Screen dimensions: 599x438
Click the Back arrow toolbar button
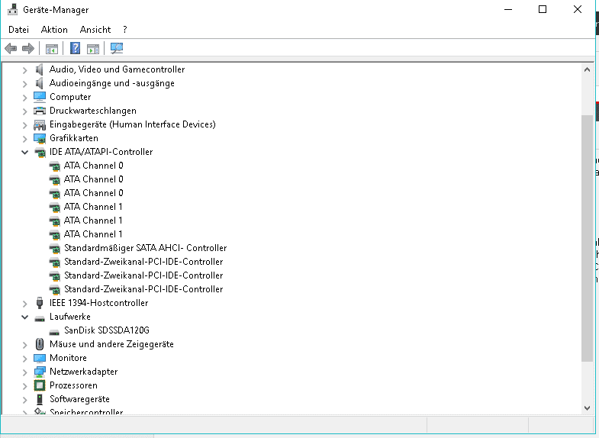(x=11, y=49)
